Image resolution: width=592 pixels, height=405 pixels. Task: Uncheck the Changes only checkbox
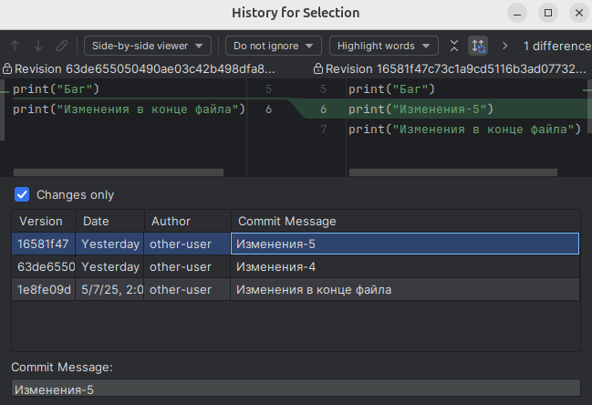click(x=23, y=194)
